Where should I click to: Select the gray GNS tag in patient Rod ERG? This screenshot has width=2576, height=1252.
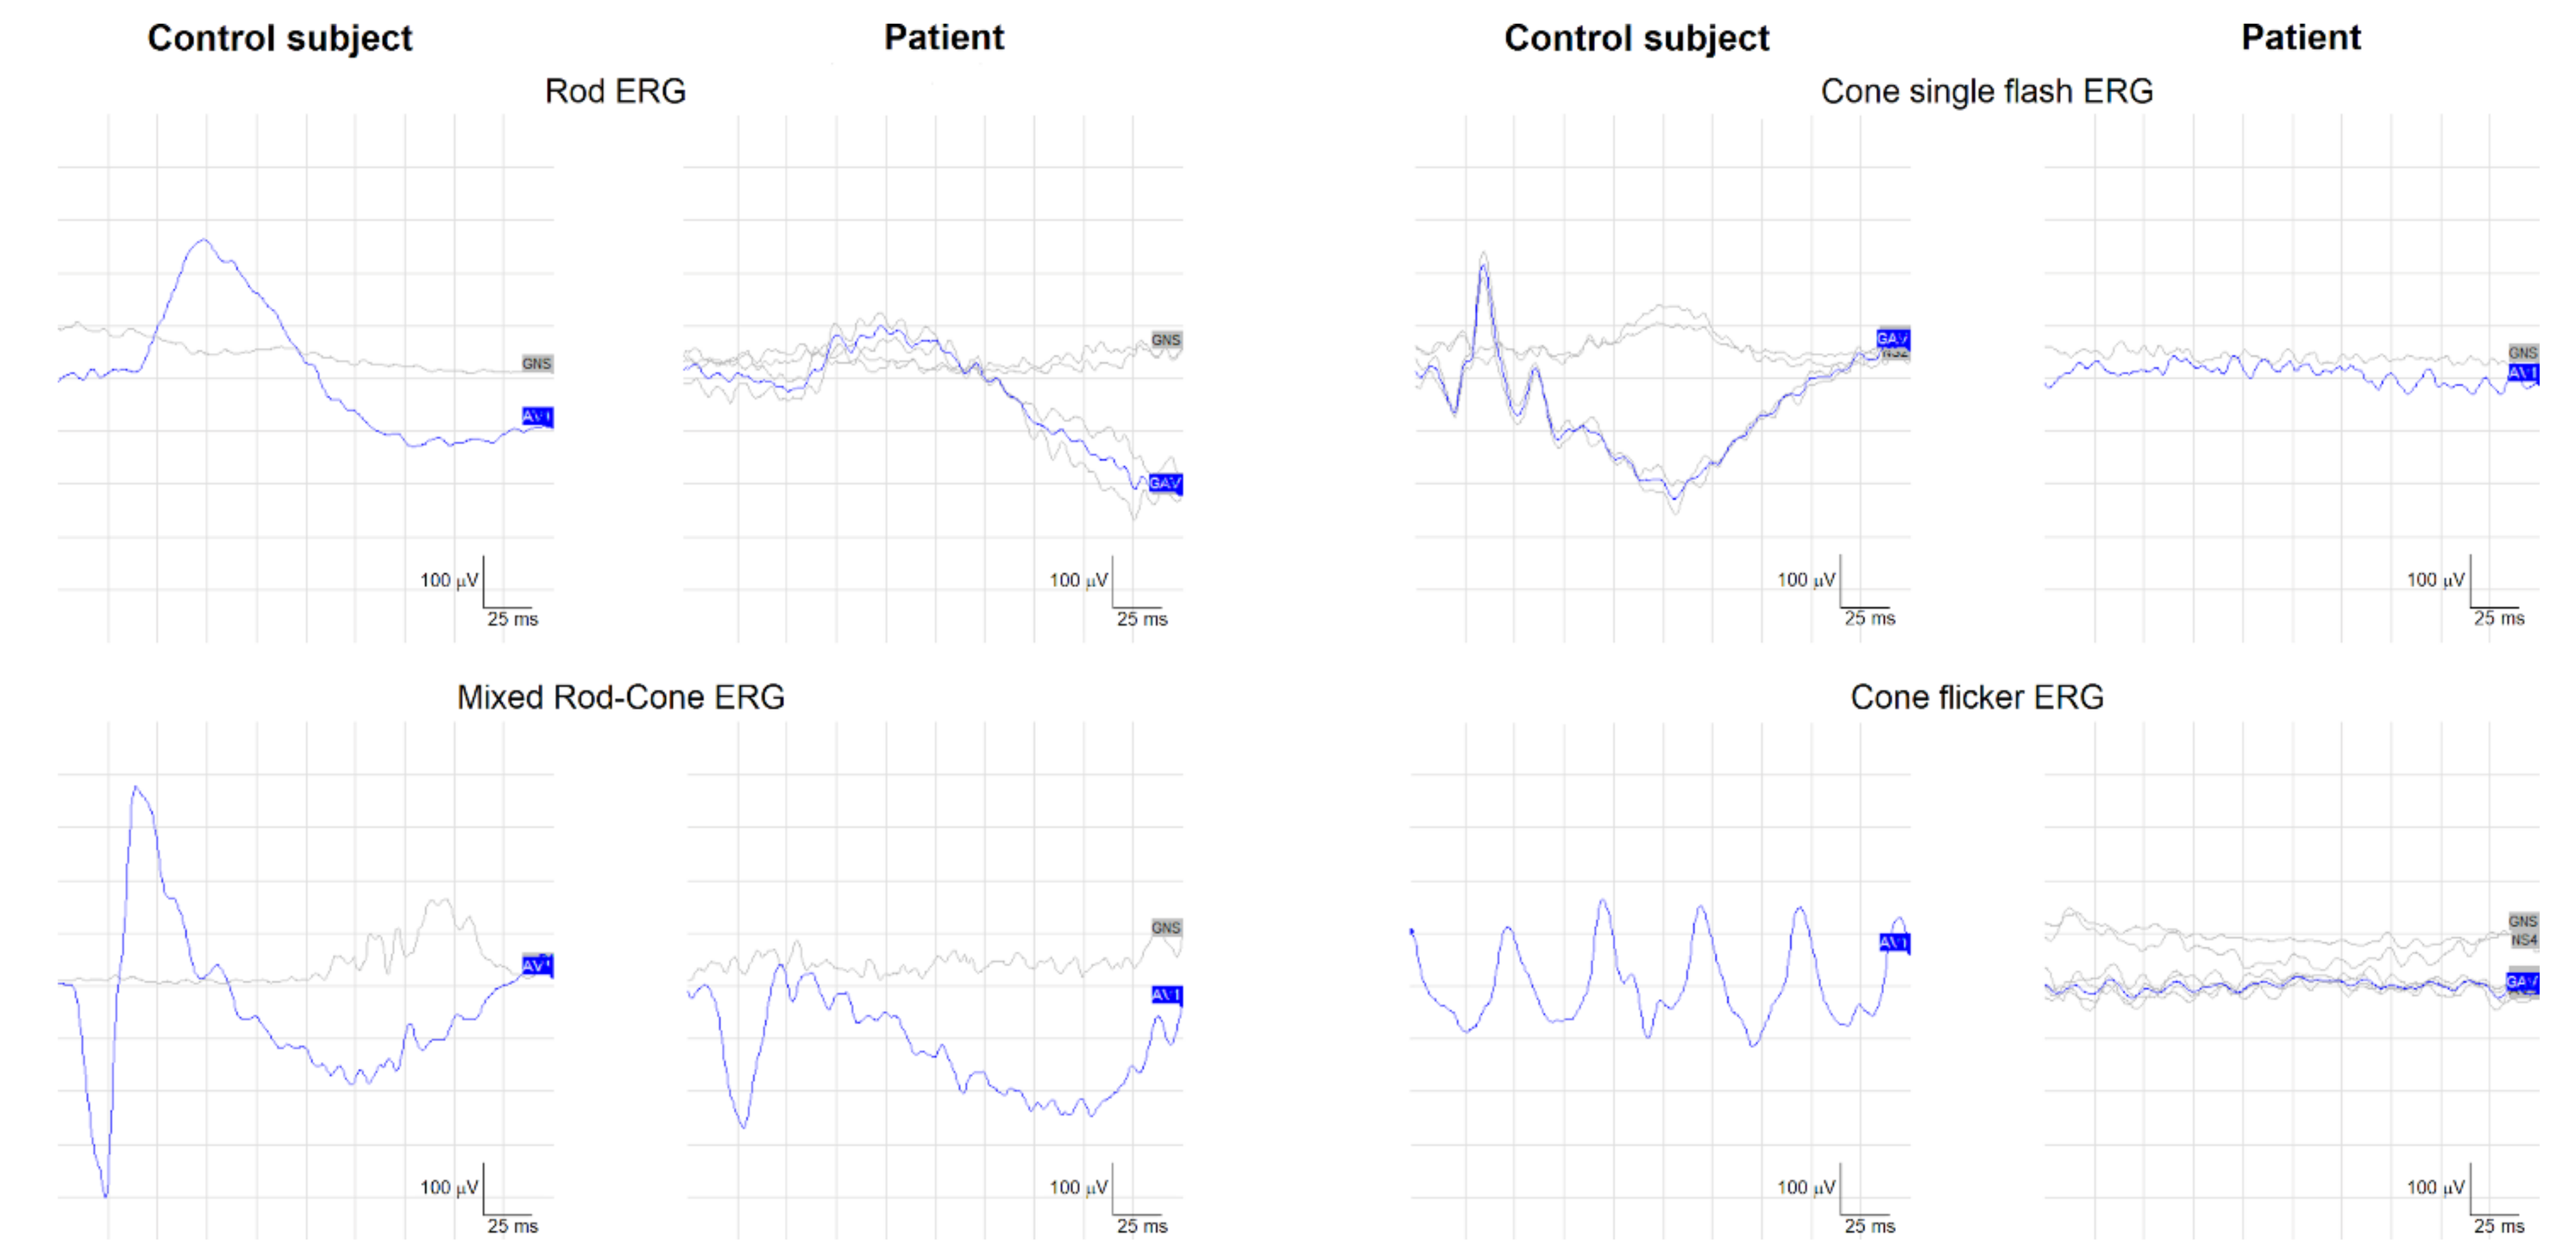point(1166,340)
